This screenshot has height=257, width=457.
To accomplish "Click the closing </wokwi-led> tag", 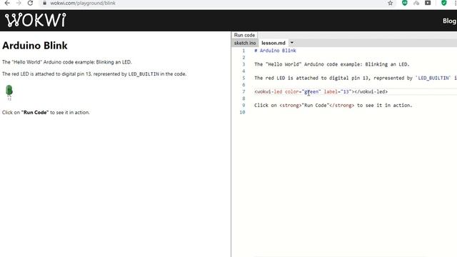I will tap(371, 92).
